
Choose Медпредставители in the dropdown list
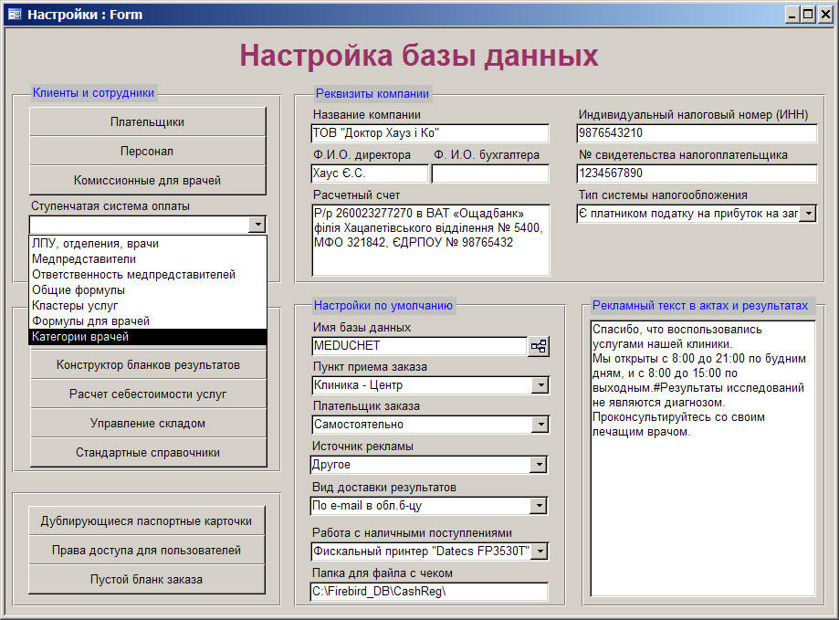click(148, 259)
